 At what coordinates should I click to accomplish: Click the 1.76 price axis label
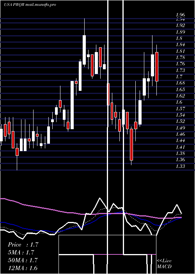(180, 64)
